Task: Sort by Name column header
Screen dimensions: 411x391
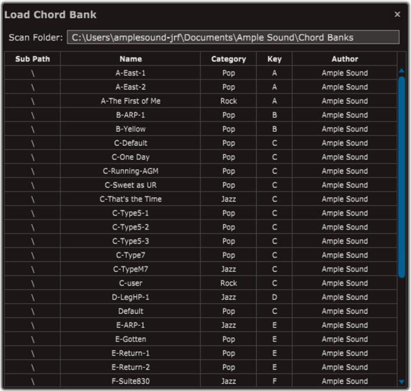Action: [130, 59]
